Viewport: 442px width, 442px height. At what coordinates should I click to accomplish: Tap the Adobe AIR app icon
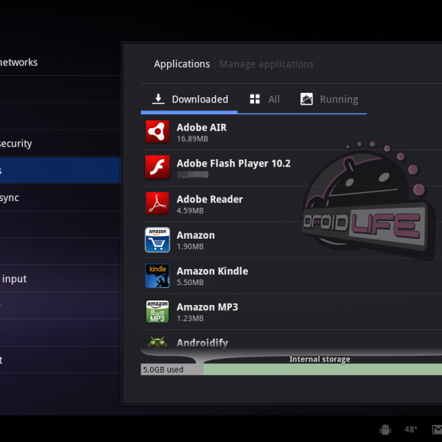point(157,132)
